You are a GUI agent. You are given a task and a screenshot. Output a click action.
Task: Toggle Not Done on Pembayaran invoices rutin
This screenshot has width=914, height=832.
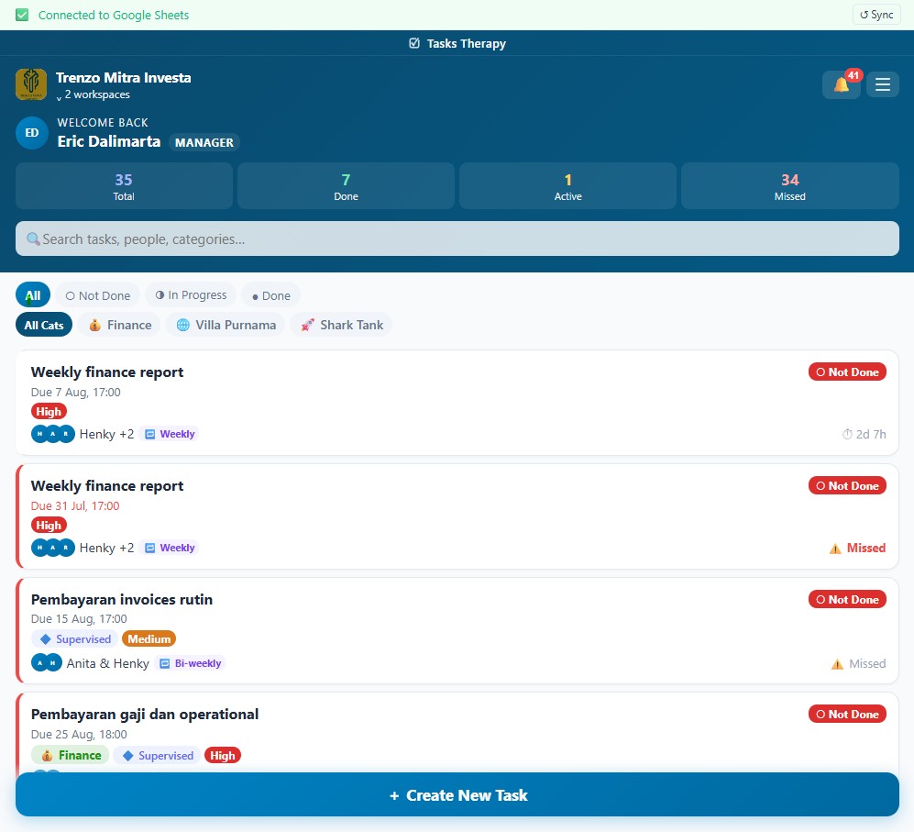click(847, 599)
